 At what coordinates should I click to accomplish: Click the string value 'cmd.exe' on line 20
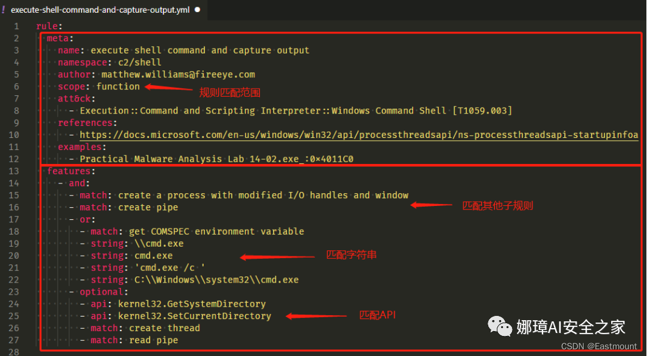[x=153, y=256]
